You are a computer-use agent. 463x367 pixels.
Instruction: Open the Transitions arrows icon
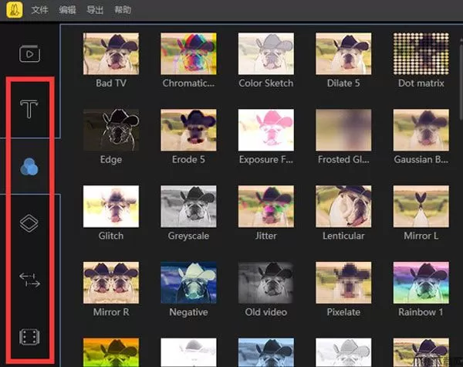tap(29, 280)
